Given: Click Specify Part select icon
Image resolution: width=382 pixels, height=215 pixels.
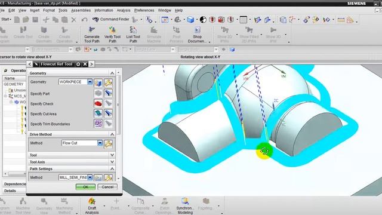Looking at the screenshot, I should pos(98,93).
